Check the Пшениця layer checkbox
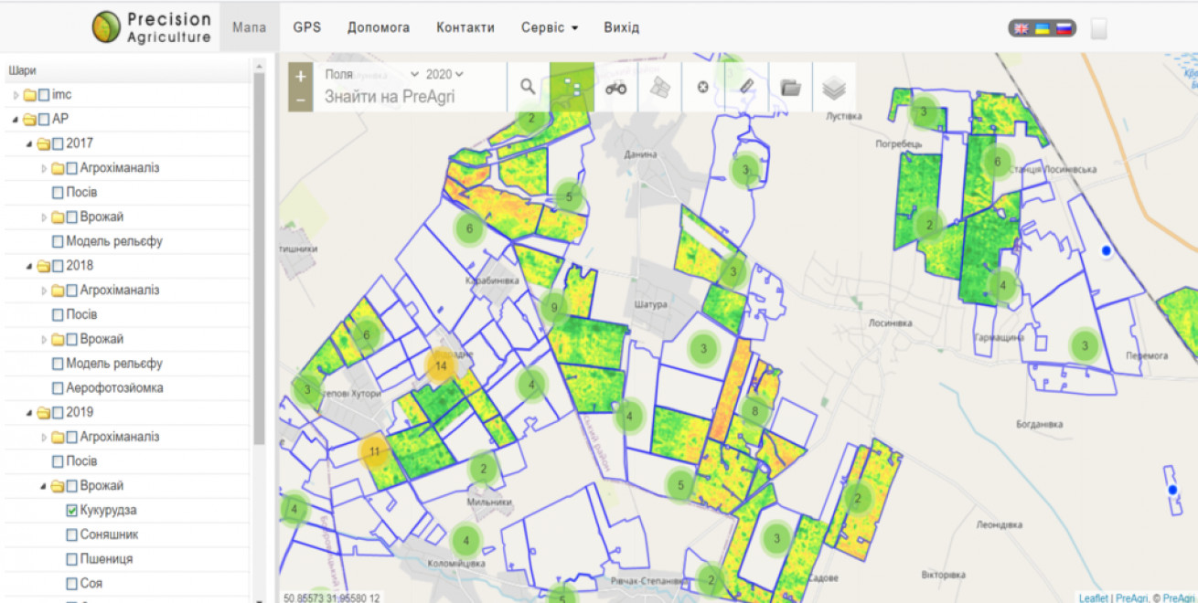 click(72, 559)
